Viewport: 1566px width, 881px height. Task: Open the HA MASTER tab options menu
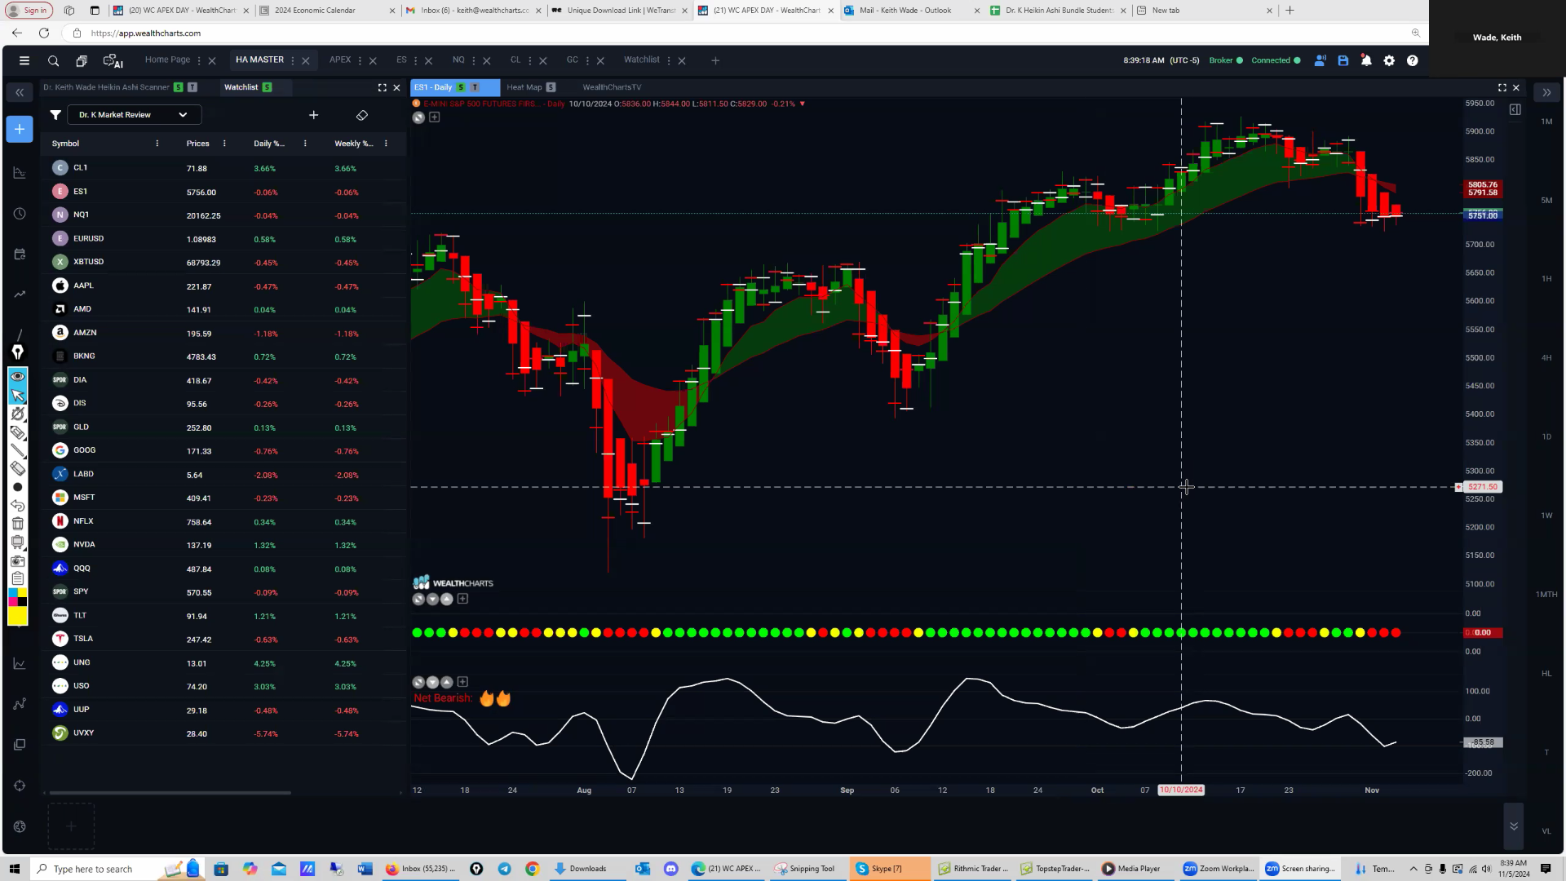pyautogui.click(x=293, y=60)
